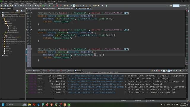Select pom.xml in Project Explorer
This screenshot has width=190, height=107.
tap(7, 53)
